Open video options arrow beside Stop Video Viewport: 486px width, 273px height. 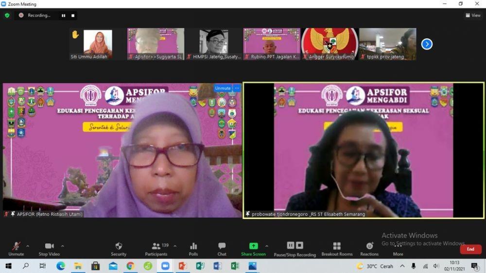[x=63, y=246]
